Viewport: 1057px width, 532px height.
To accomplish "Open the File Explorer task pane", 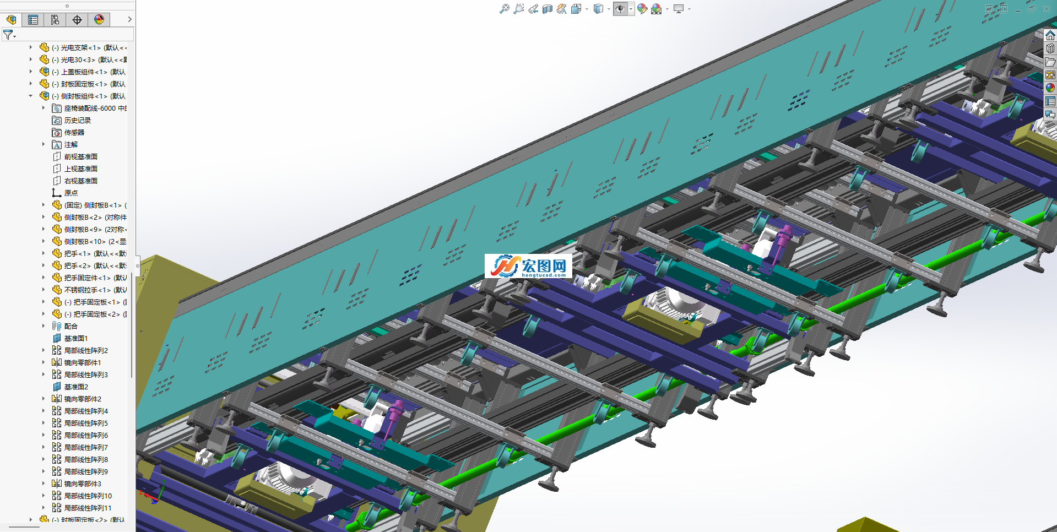I will pyautogui.click(x=1050, y=62).
